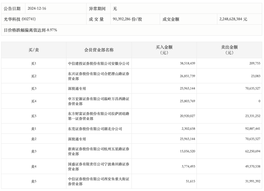264x191 pixels.
Task: Open 中信证券西安朱雀大街营业部 entry
Action: 99,181
